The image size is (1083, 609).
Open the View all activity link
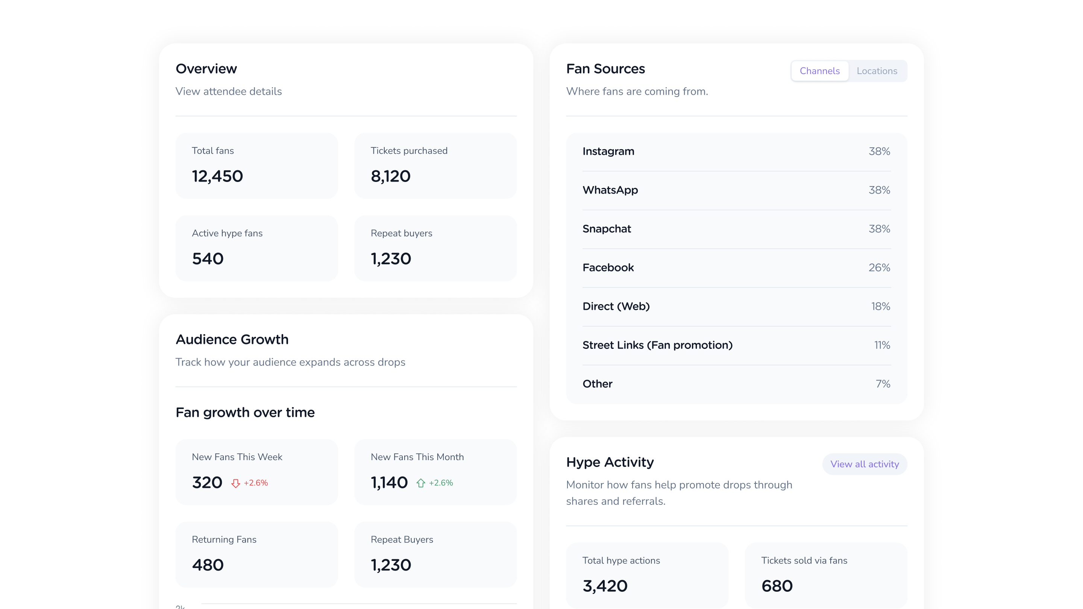click(865, 464)
